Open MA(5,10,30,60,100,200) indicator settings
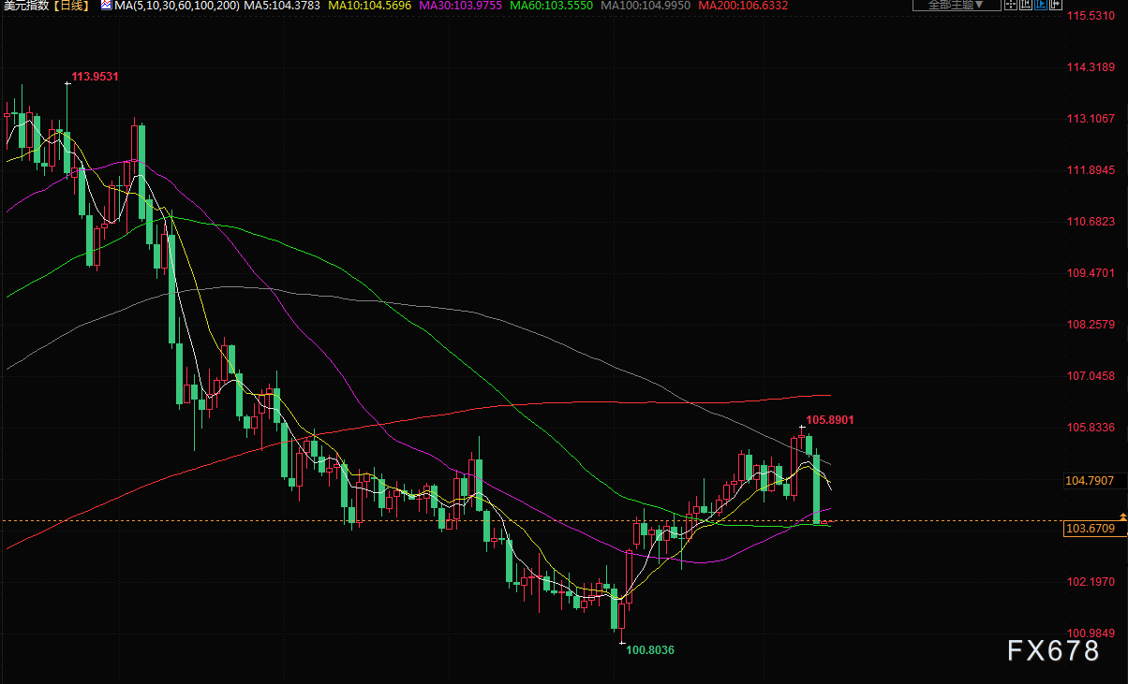Image resolution: width=1128 pixels, height=684 pixels. 177,6
